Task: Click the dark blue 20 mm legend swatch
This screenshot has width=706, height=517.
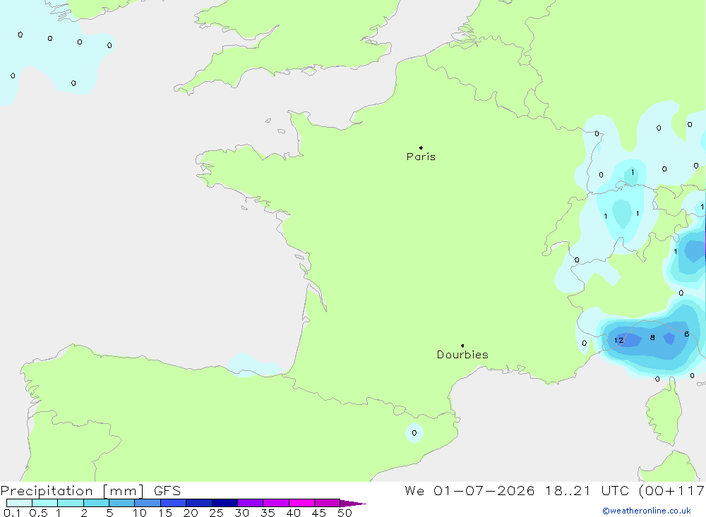Action: 199,503
